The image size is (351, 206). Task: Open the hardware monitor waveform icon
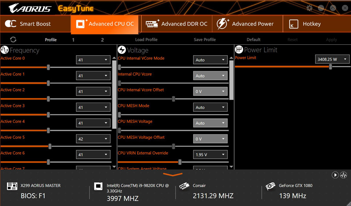point(344,175)
